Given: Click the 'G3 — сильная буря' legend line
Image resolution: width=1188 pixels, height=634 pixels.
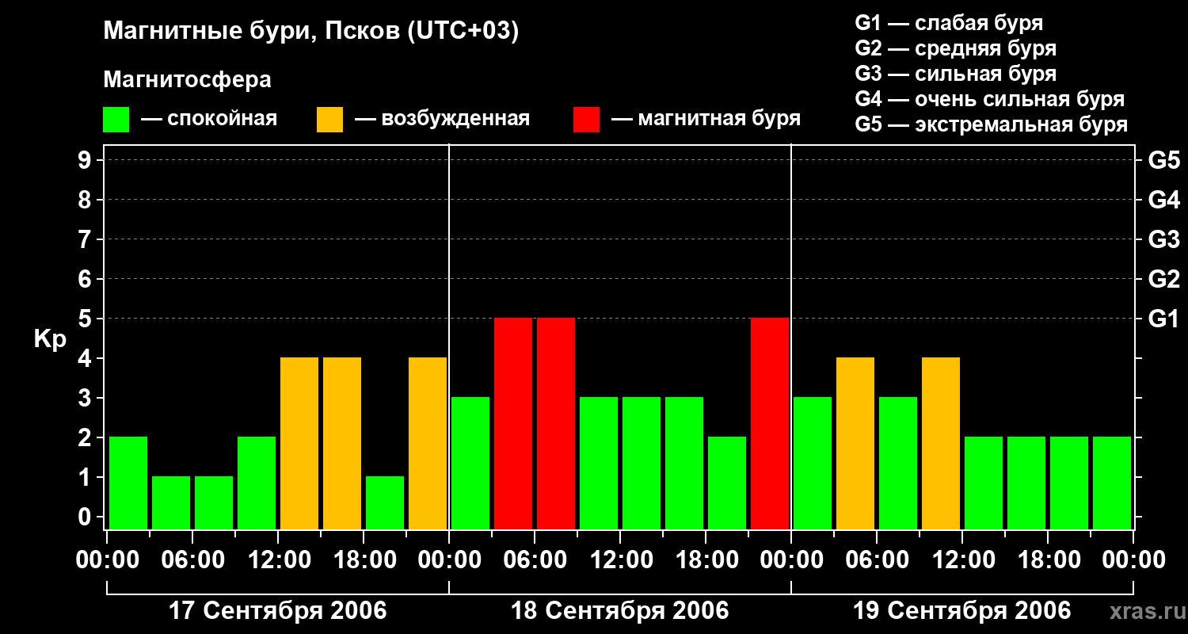Looking at the screenshot, I should click(955, 74).
